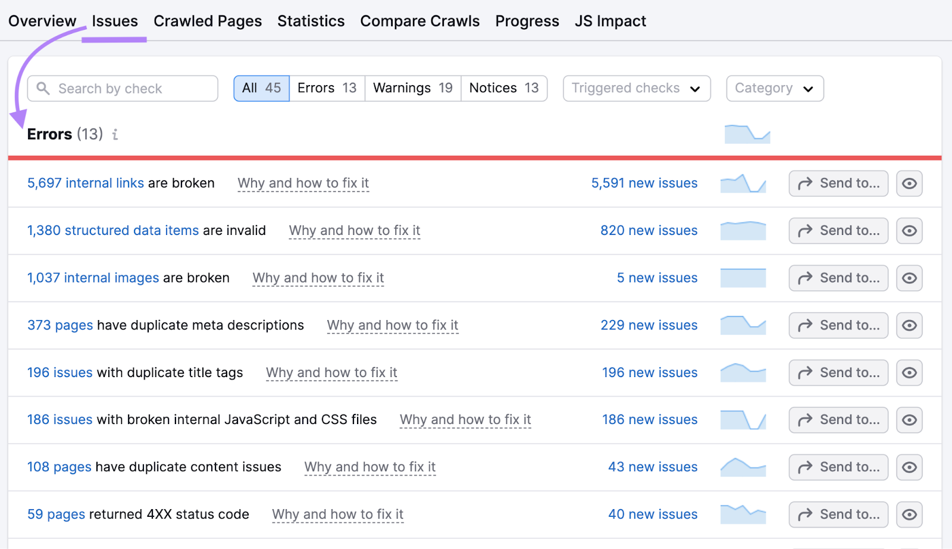952x549 pixels.
Task: Open the Progress tab
Action: pos(527,21)
